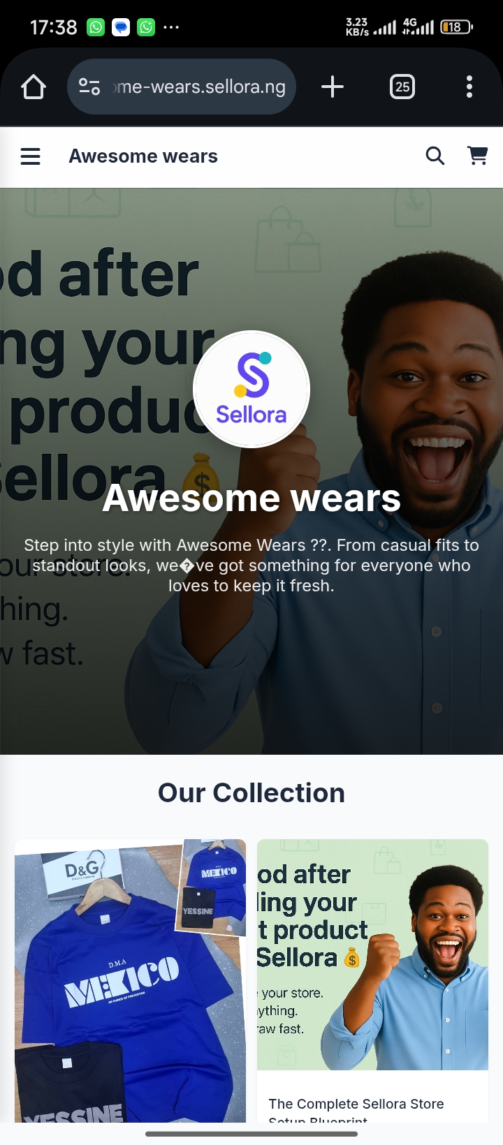Tap the messages notification icon in status bar
503x1145 pixels.
pos(121,27)
